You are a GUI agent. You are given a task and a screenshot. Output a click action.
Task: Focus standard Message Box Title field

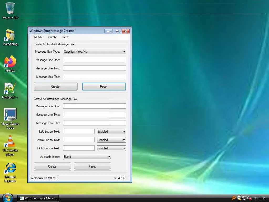[95, 77]
